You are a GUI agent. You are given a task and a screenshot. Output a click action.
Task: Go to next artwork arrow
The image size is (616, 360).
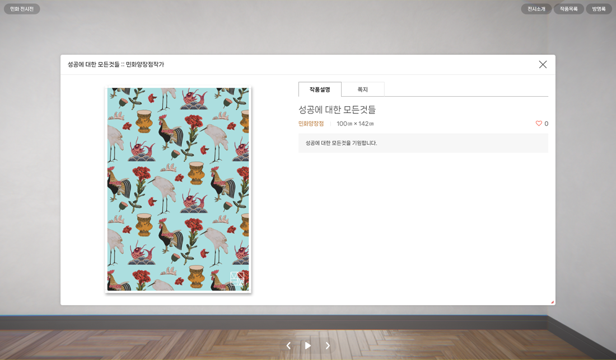click(328, 345)
